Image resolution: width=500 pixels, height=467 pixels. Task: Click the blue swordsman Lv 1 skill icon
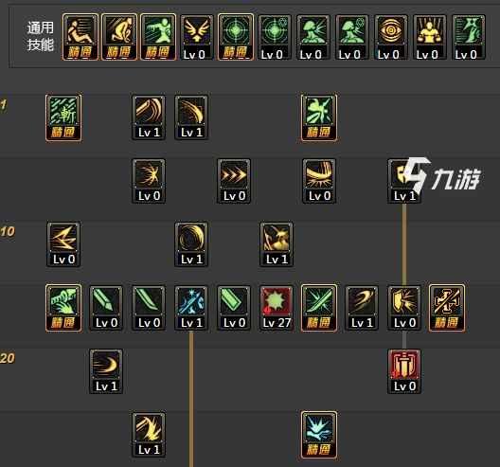191,308
